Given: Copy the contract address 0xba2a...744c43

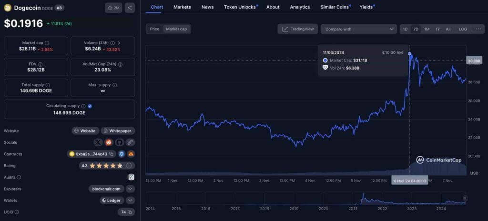Looking at the screenshot, I should (x=111, y=154).
